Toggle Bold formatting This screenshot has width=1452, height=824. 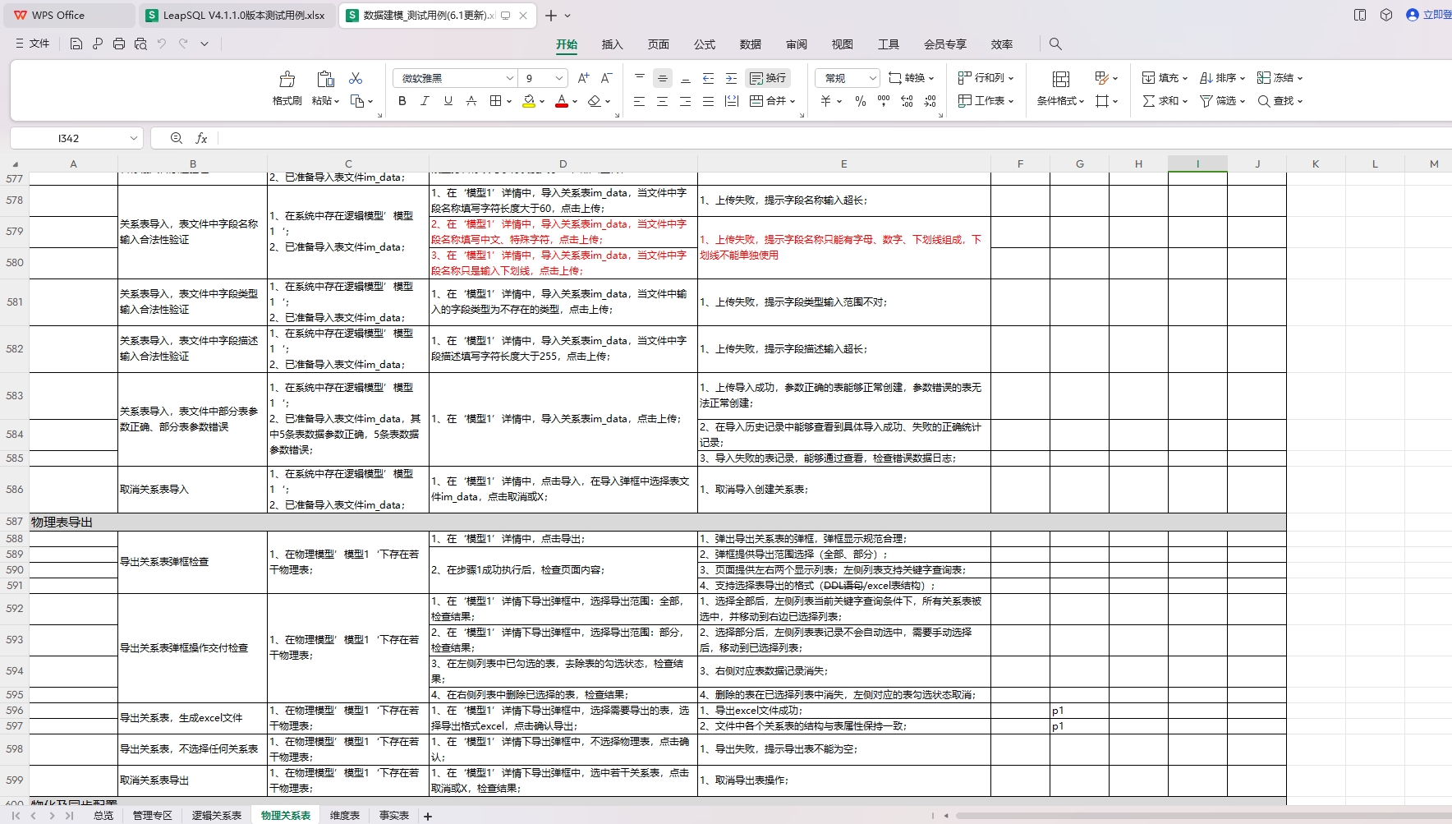(x=402, y=101)
